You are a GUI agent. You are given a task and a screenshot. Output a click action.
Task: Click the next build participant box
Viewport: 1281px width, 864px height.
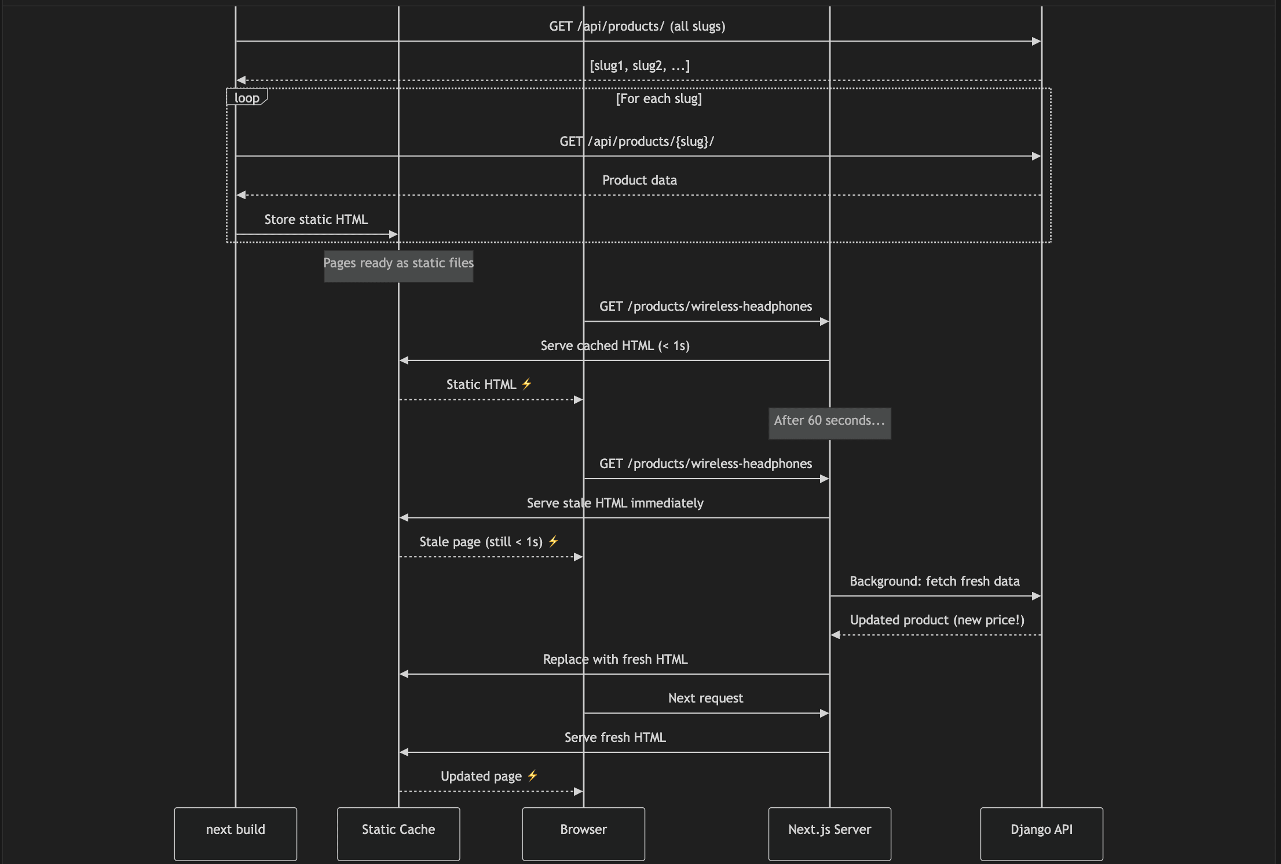(x=236, y=834)
